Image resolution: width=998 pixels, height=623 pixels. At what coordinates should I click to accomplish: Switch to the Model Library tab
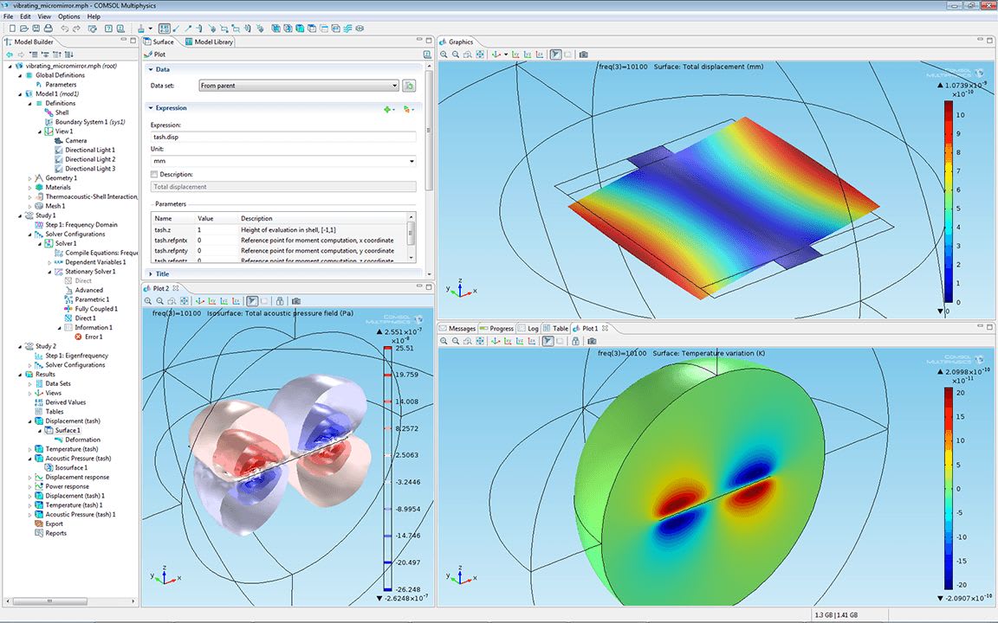(x=209, y=42)
